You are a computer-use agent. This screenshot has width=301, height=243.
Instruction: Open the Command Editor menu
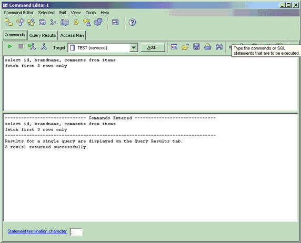pos(18,13)
